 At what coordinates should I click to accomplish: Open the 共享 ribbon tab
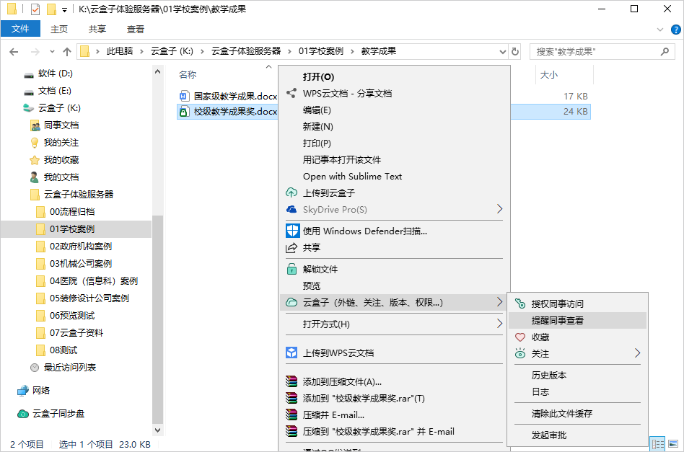tap(97, 30)
